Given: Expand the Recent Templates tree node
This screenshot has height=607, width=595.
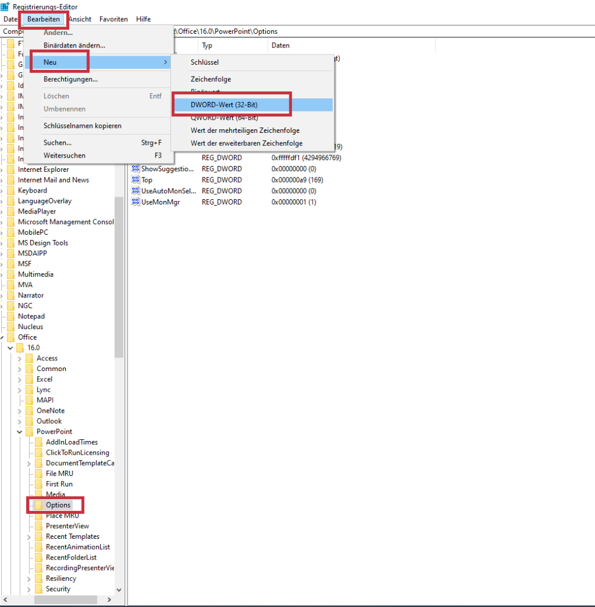Looking at the screenshot, I should pos(29,536).
